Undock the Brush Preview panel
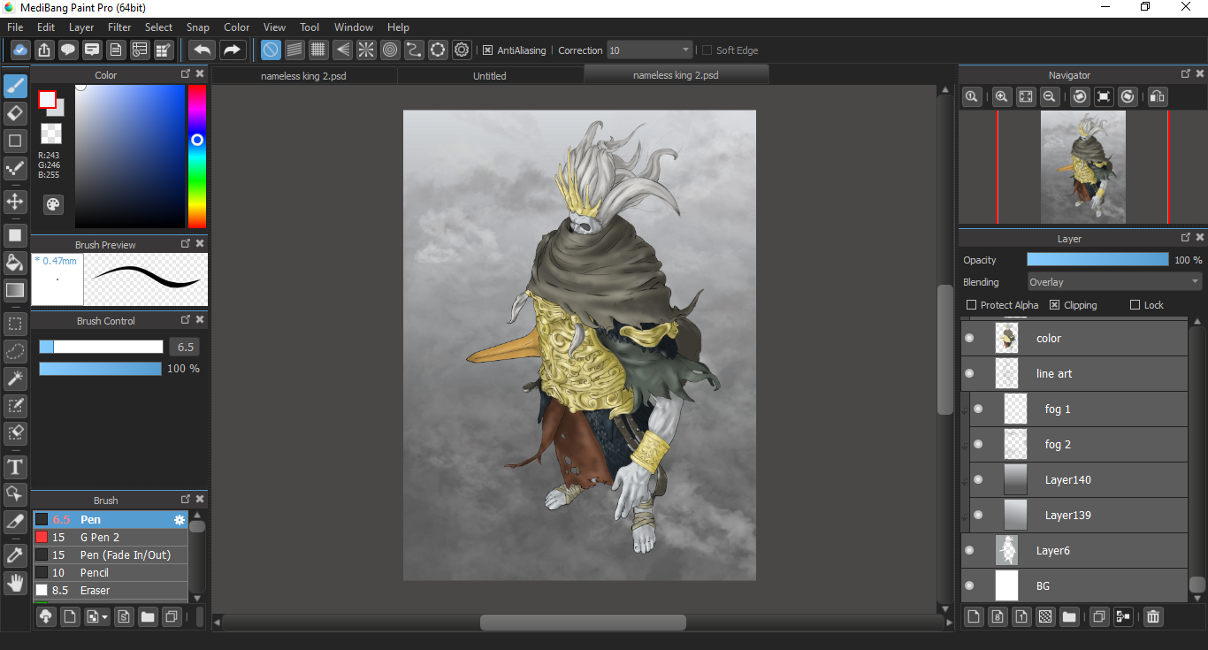This screenshot has width=1208, height=650. pos(186,243)
